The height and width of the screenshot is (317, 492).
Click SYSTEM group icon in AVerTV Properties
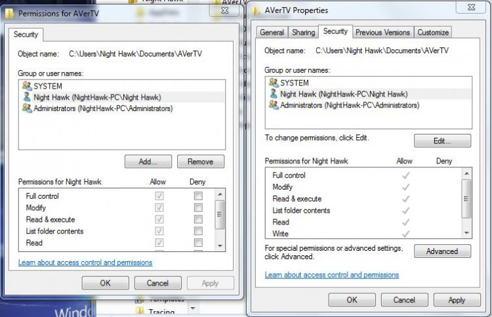coord(274,83)
